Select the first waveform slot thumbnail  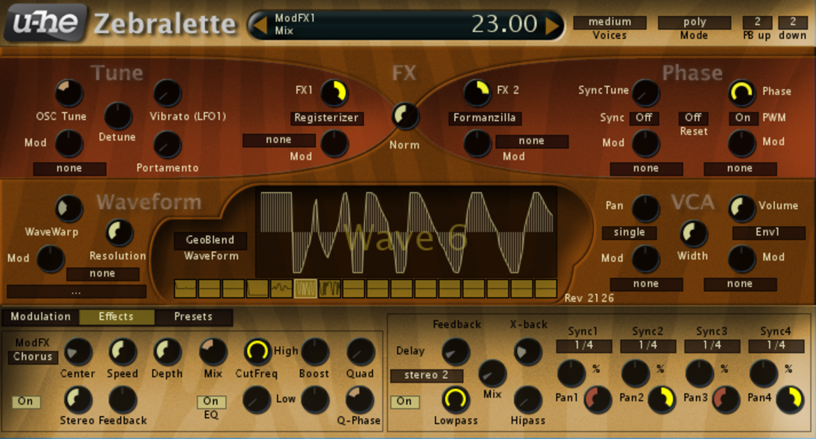pos(186,288)
